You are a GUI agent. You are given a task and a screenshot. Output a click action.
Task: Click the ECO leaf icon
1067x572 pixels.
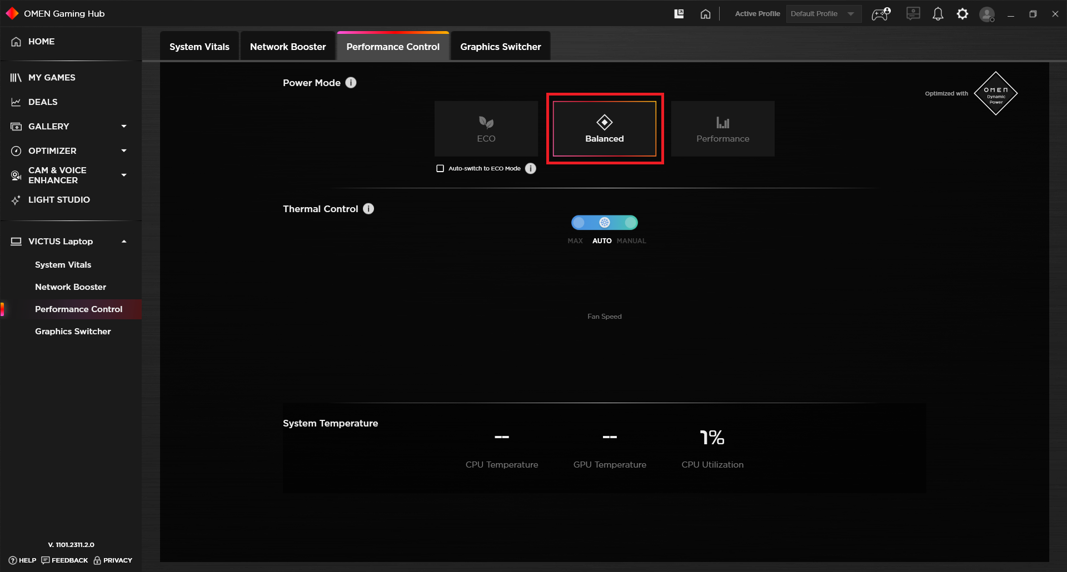[x=486, y=122]
